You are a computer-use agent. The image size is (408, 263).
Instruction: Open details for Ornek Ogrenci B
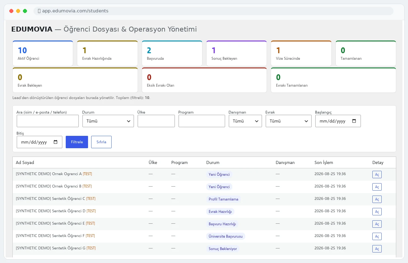click(377, 187)
